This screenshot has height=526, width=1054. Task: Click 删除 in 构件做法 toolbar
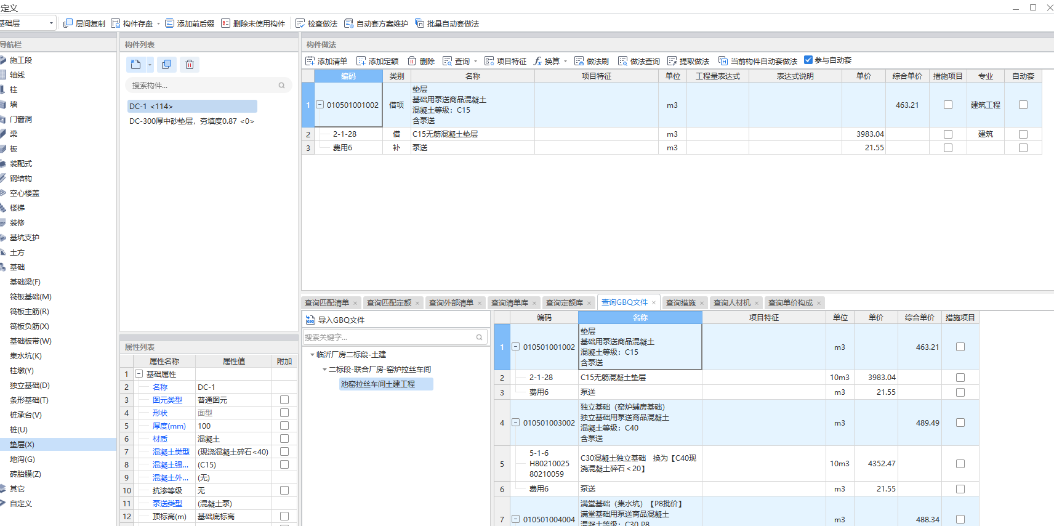tap(421, 61)
